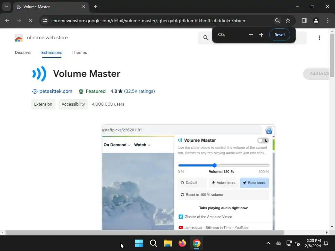Toggle the dark mode switch in preview
This screenshot has height=251, width=335.
pyautogui.click(x=263, y=141)
